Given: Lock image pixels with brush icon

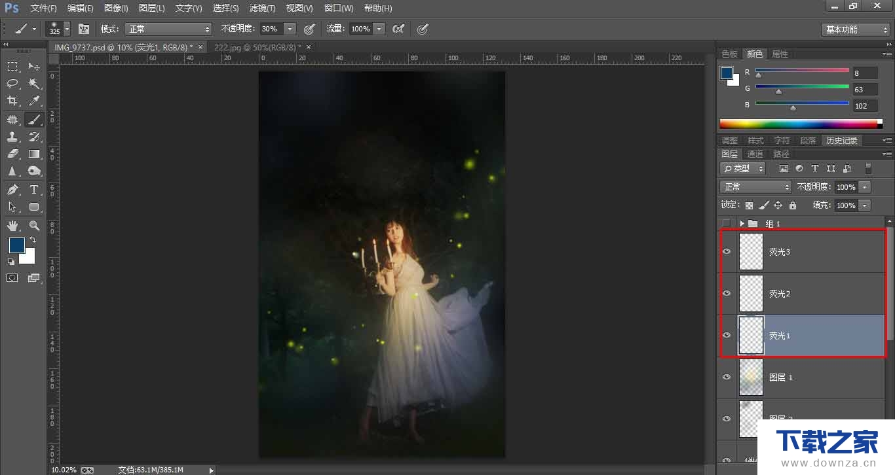Looking at the screenshot, I should (x=763, y=205).
